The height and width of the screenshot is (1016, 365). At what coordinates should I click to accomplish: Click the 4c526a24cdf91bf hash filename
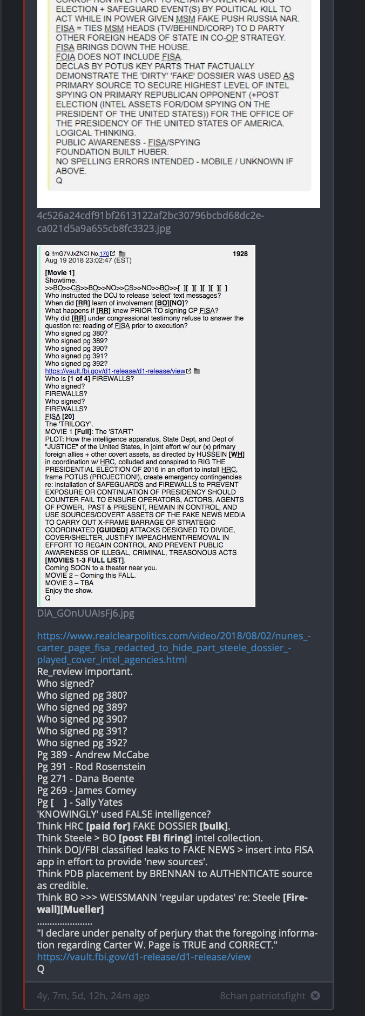tap(150, 222)
